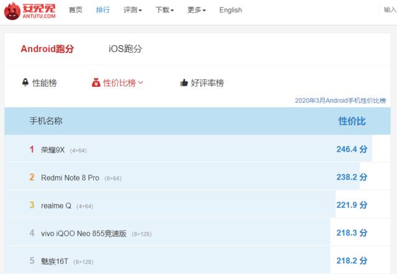Click the 221.9 分 score
Screen dimensions: 397x274
click(x=352, y=205)
